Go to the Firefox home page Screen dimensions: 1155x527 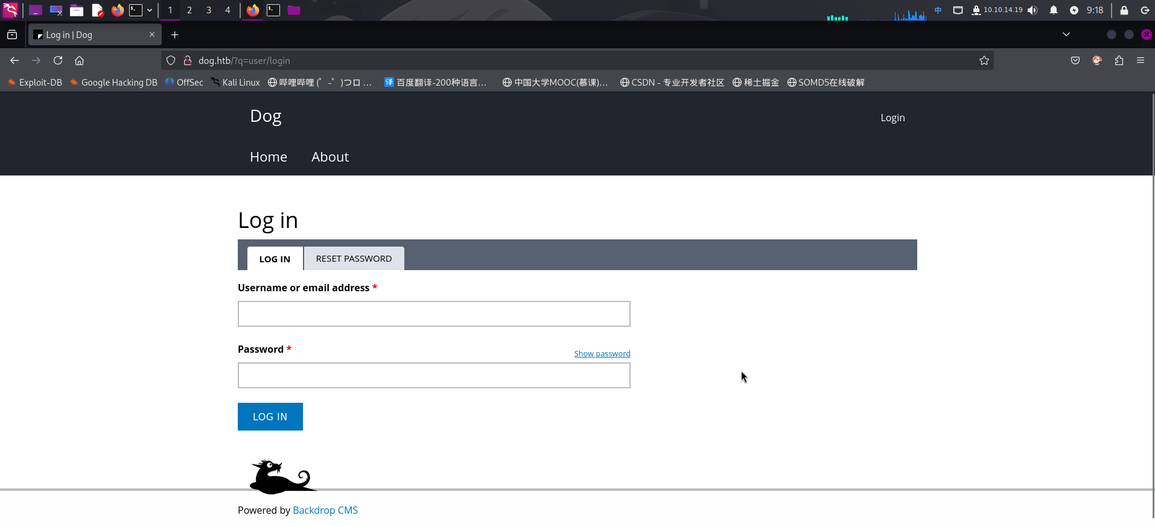tap(79, 60)
